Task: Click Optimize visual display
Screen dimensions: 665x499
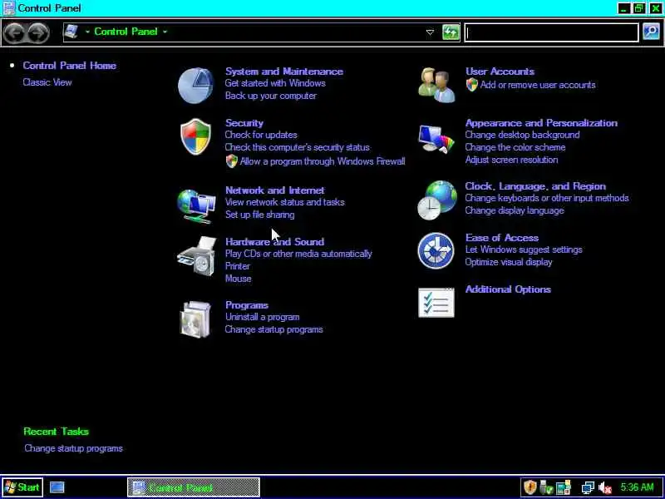Action: (x=509, y=262)
